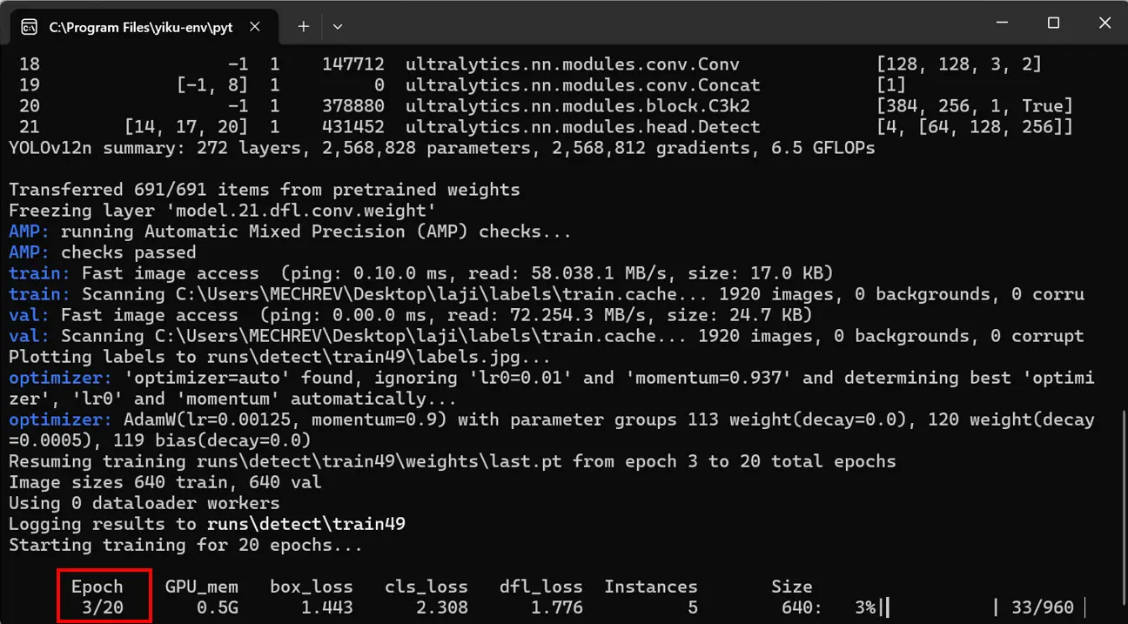Click the Epoch column header
Image resolution: width=1128 pixels, height=624 pixels.
point(97,587)
